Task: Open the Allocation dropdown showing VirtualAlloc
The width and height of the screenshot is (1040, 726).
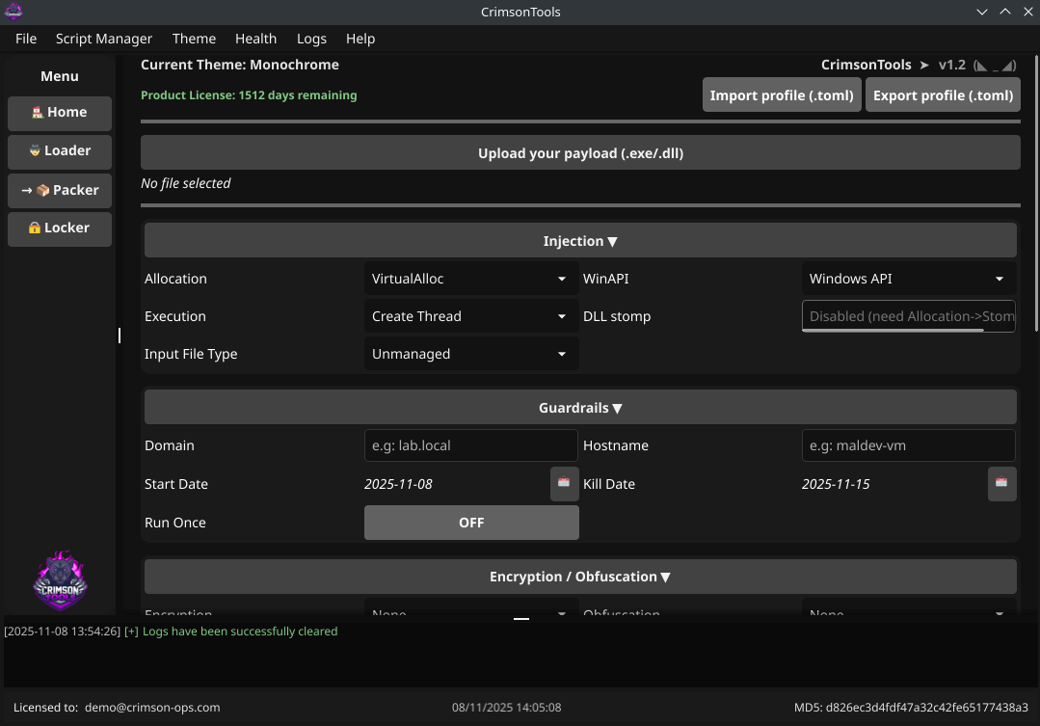Action: [470, 279]
